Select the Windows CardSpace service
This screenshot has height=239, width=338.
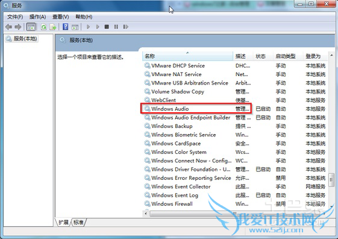(x=235, y=144)
